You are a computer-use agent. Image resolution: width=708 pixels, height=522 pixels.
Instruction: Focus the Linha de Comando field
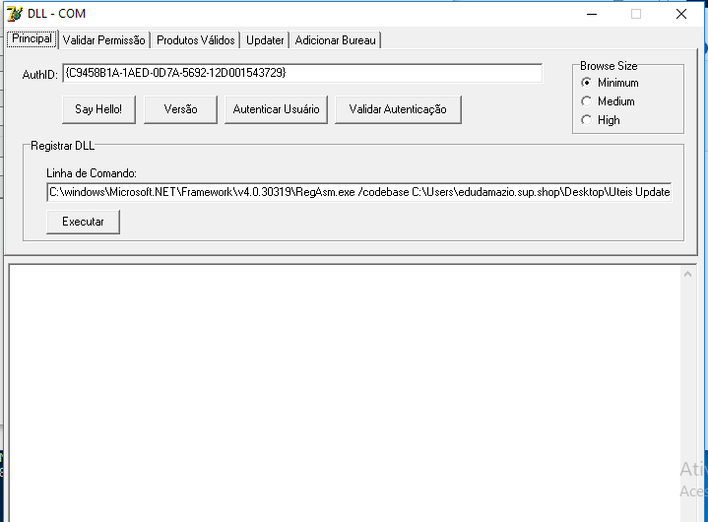click(x=358, y=192)
